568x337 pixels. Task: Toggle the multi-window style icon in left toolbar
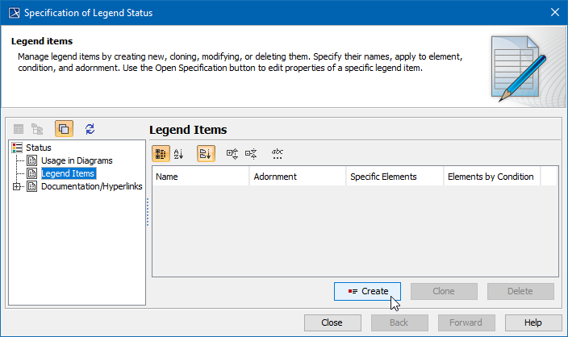[x=64, y=129]
